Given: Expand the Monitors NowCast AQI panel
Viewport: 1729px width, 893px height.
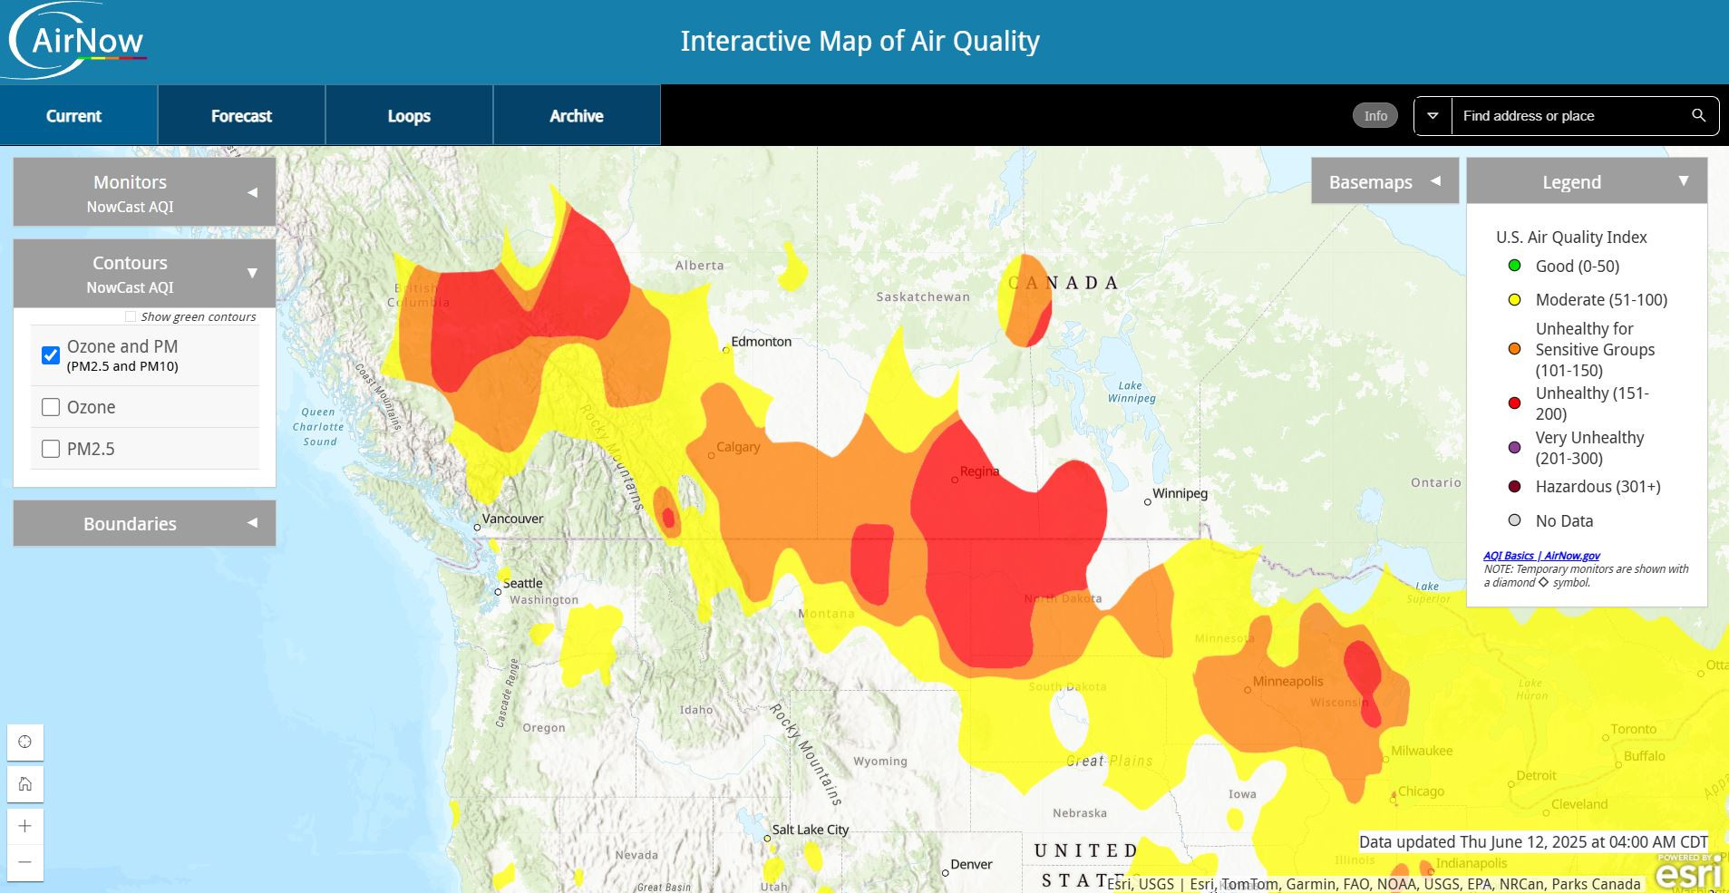Looking at the screenshot, I should (144, 192).
